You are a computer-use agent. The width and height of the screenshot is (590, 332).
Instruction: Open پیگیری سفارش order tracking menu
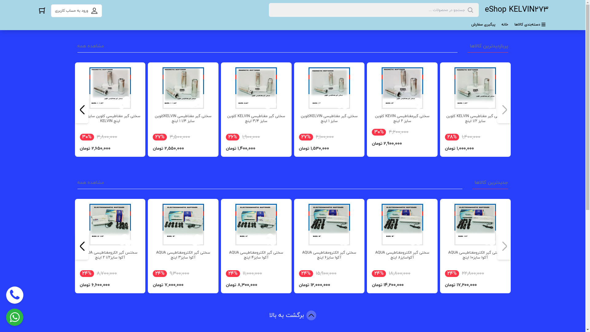(483, 25)
